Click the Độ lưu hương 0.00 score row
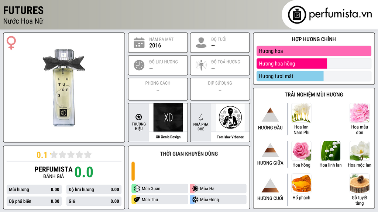Image resolution: width=378 pixels, height=212 pixels. tap(94, 190)
